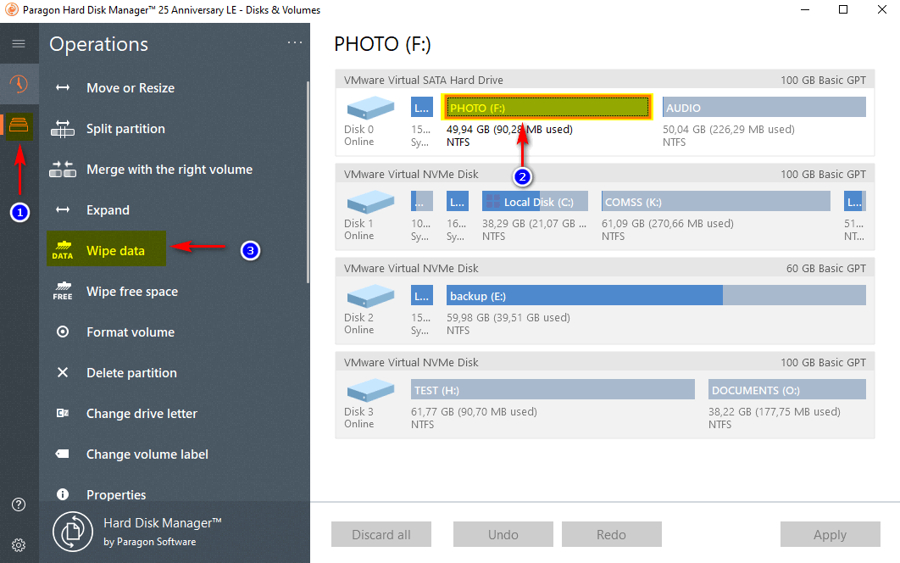Click the Apply button
Image resolution: width=900 pixels, height=563 pixels.
click(830, 535)
